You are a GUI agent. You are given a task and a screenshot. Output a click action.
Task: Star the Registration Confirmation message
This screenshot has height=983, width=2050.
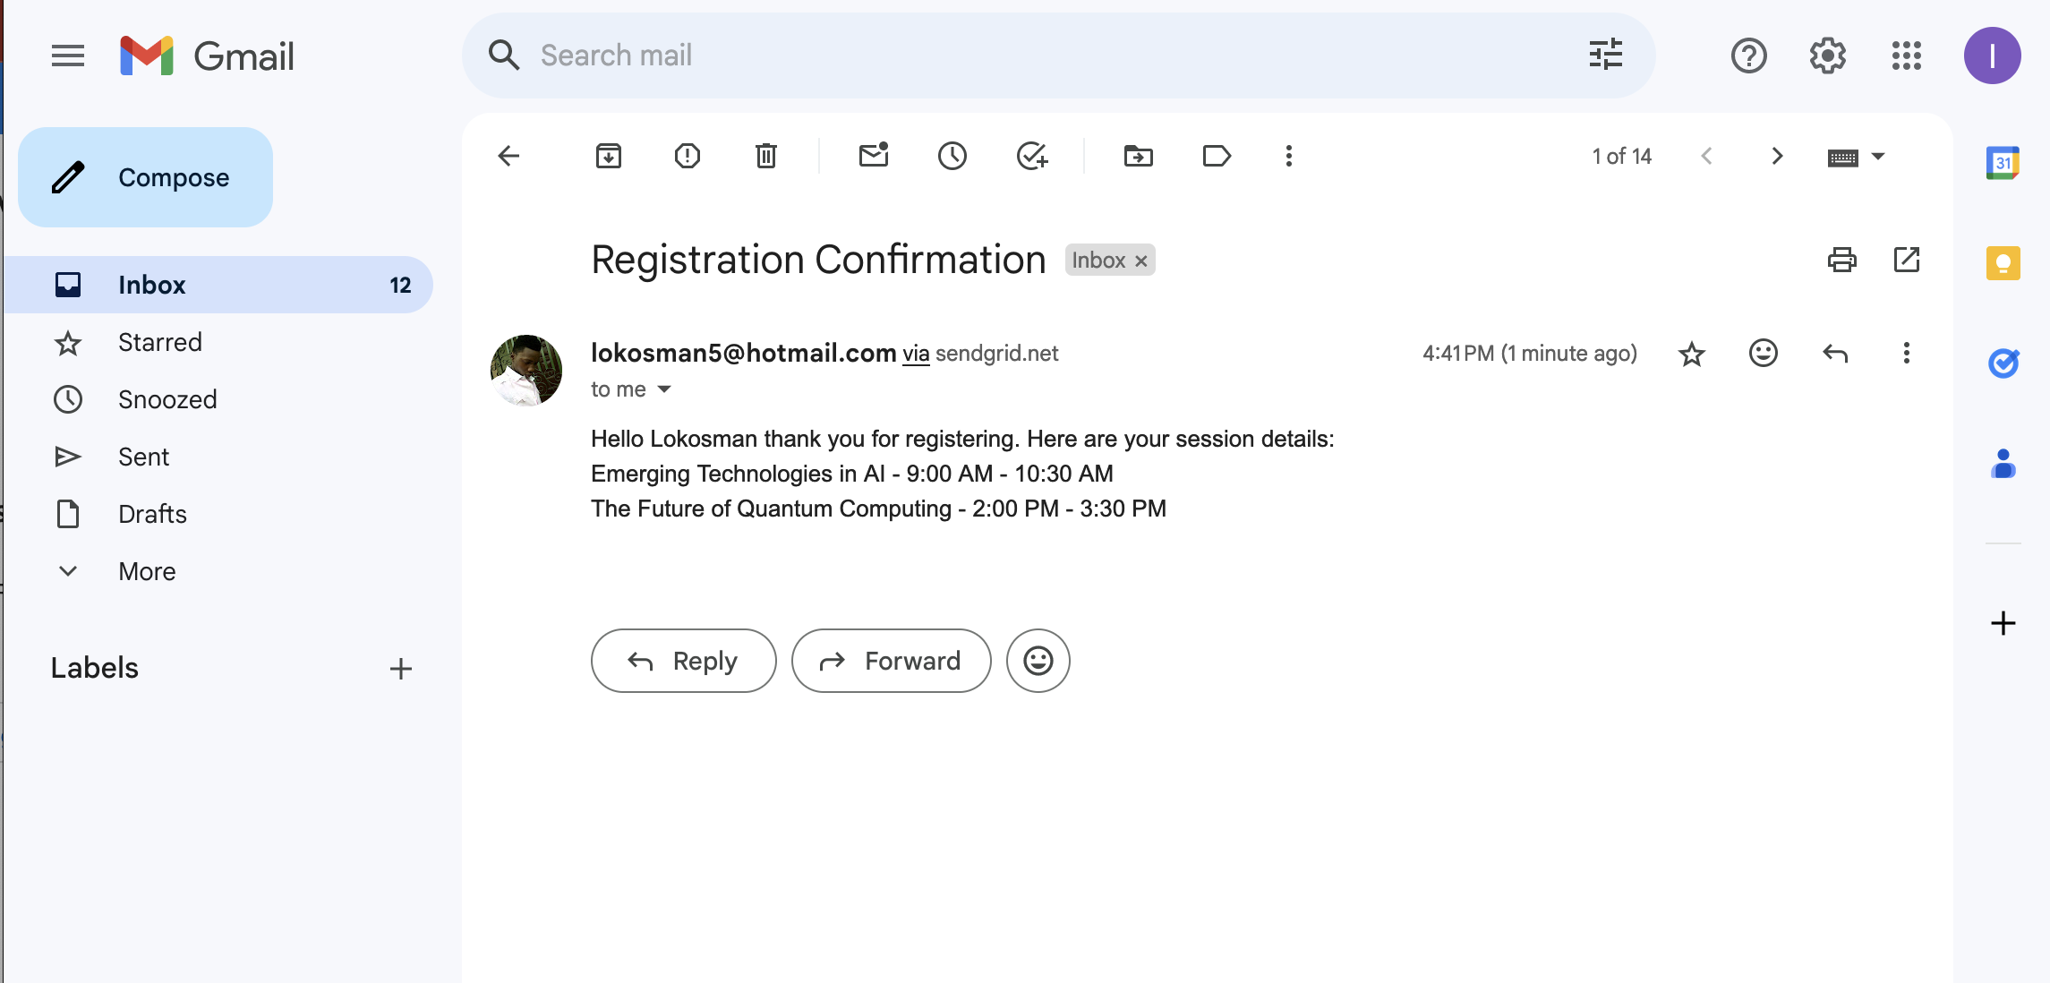1691,354
